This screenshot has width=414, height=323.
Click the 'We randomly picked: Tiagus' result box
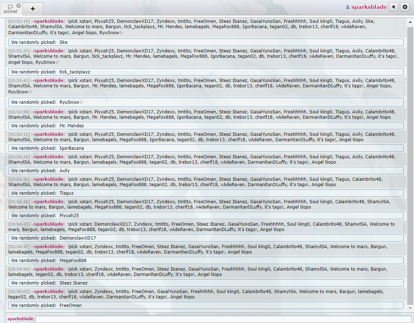(x=206, y=193)
